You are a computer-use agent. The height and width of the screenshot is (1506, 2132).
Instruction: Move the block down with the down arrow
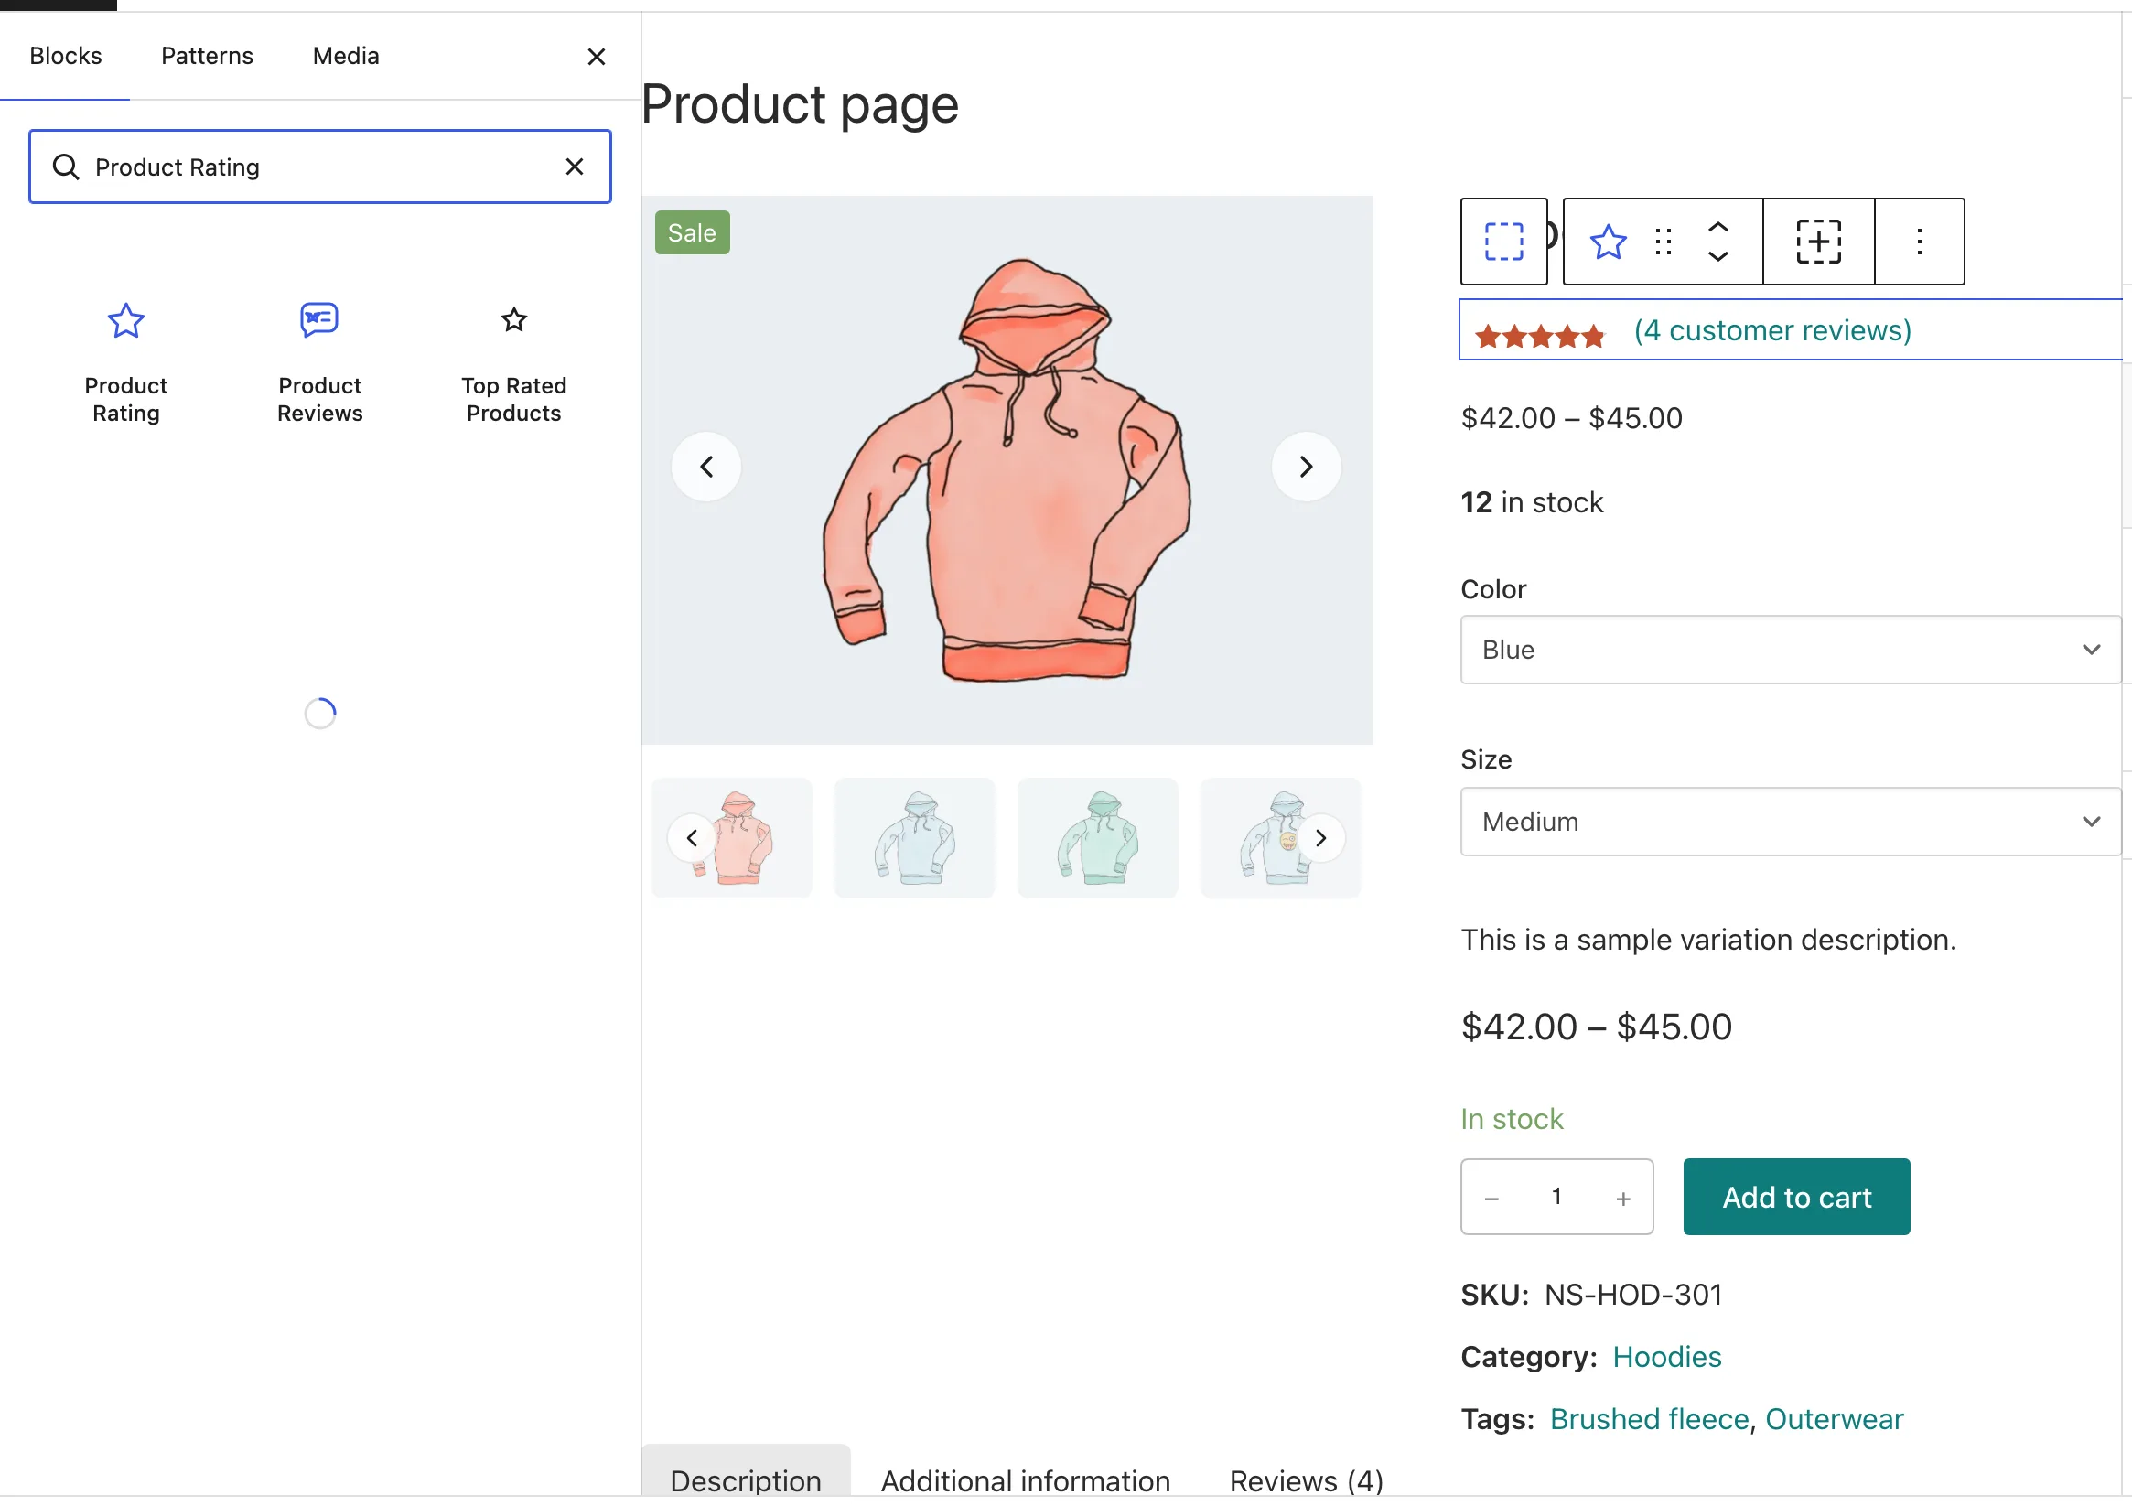coord(1717,256)
